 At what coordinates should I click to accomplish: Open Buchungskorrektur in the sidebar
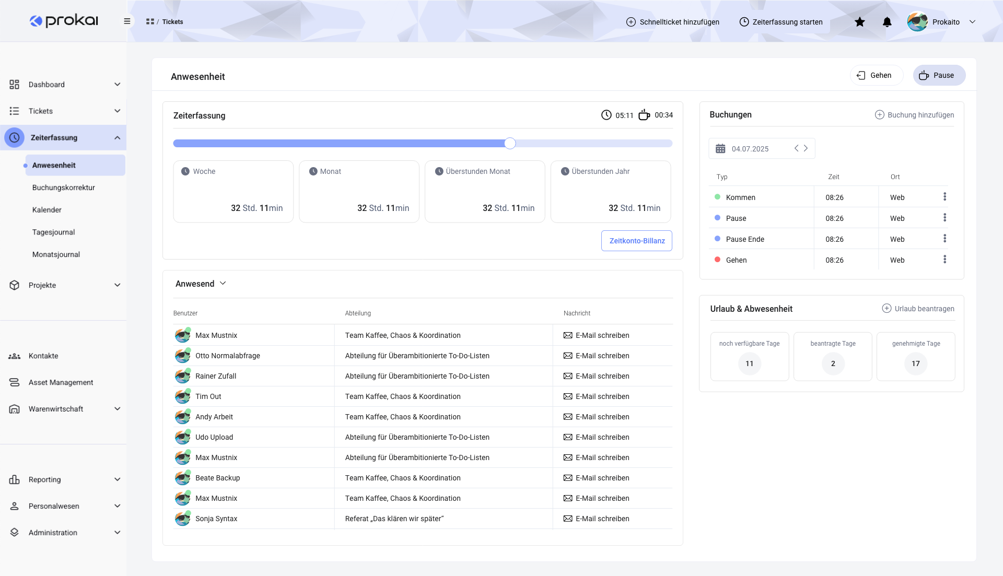point(64,187)
